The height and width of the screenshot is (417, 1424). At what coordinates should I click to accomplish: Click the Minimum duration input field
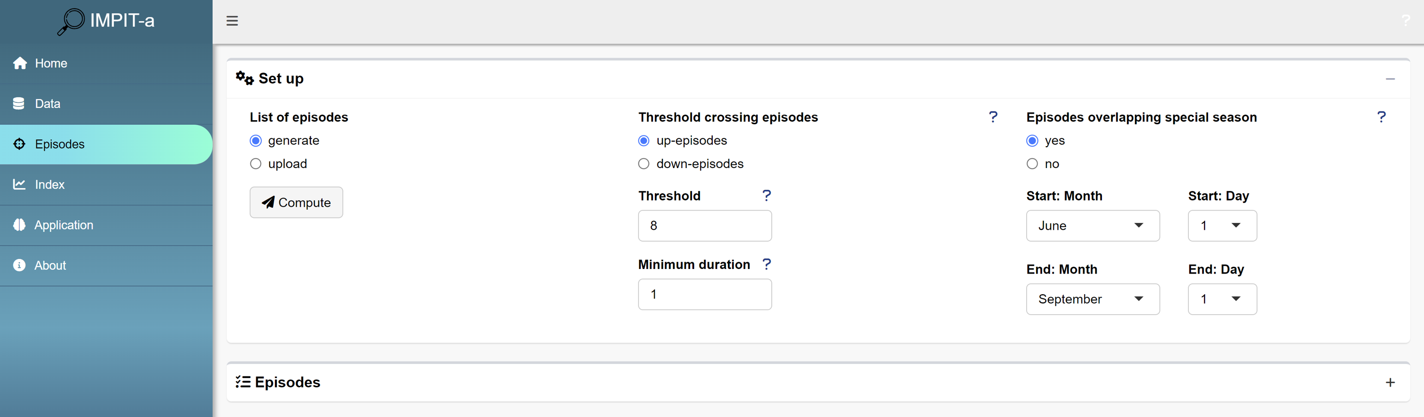[x=704, y=294]
